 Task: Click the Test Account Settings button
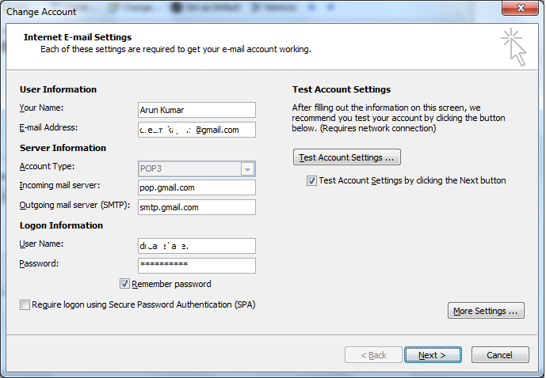pyautogui.click(x=347, y=157)
